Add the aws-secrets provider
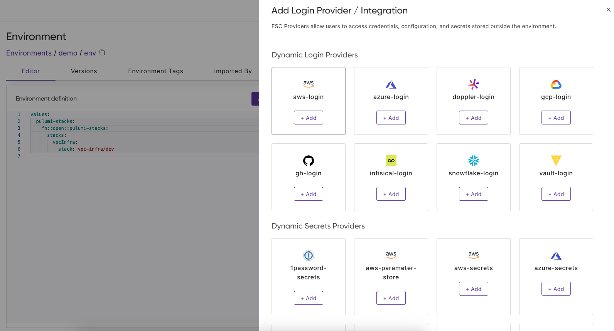The image size is (614, 331). coord(474,289)
